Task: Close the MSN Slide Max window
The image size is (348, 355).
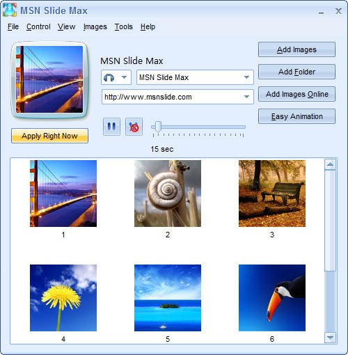Action: 338,11
